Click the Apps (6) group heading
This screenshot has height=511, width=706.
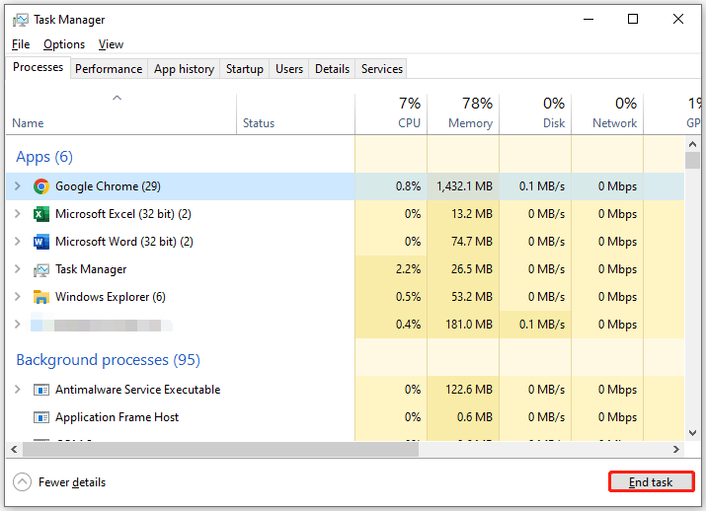point(44,157)
